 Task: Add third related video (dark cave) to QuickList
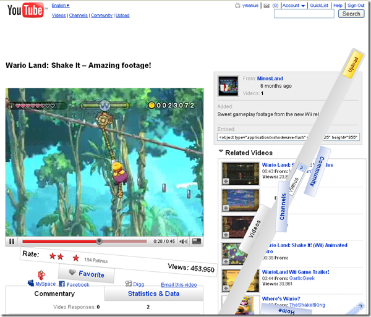click(x=226, y=235)
